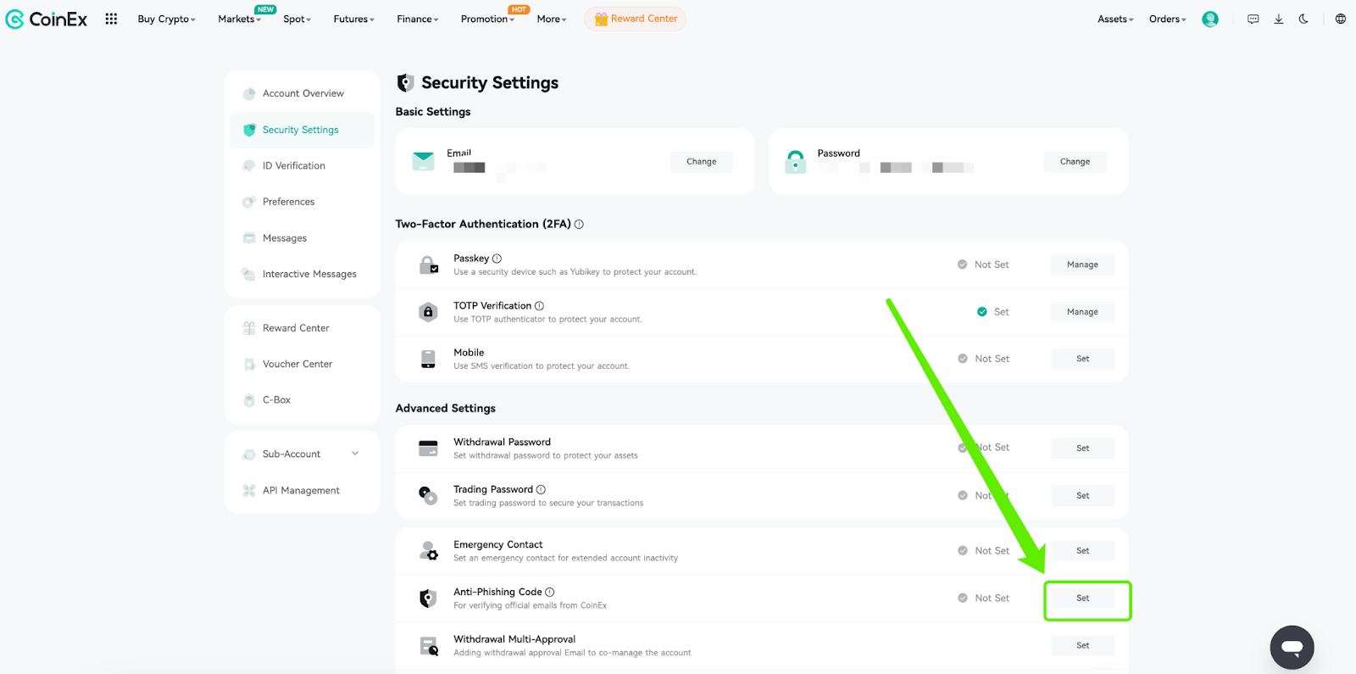Click the Anti-Phishing Code info icon
Image resolution: width=1356 pixels, height=674 pixels.
549,593
